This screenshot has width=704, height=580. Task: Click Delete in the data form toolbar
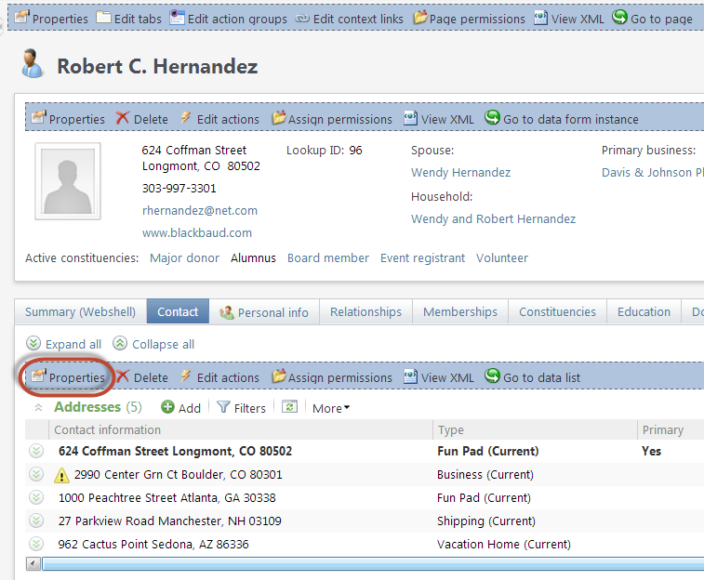click(142, 119)
